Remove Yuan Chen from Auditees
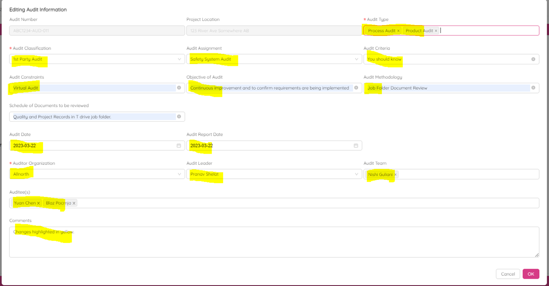549x286 pixels. pos(38,203)
